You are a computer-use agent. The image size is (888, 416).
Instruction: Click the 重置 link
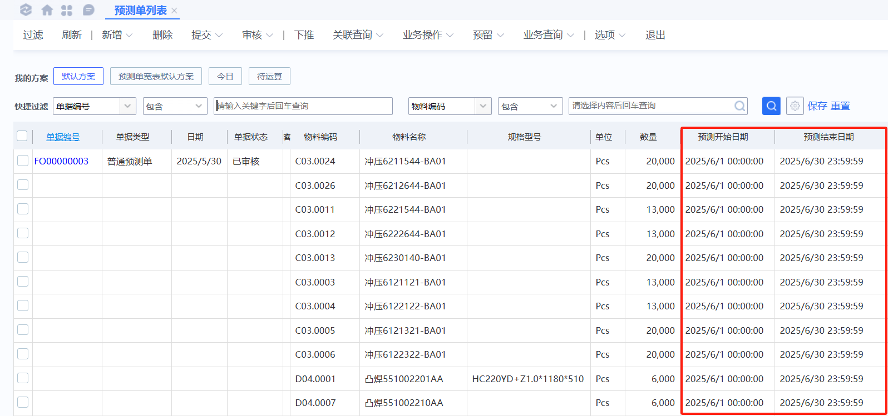click(841, 106)
